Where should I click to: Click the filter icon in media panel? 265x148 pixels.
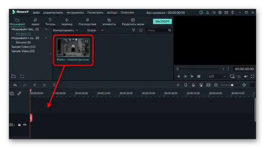tap(134, 30)
